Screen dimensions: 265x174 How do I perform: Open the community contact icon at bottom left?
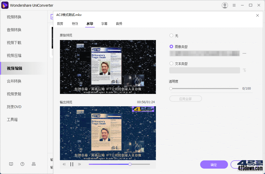click(34, 164)
